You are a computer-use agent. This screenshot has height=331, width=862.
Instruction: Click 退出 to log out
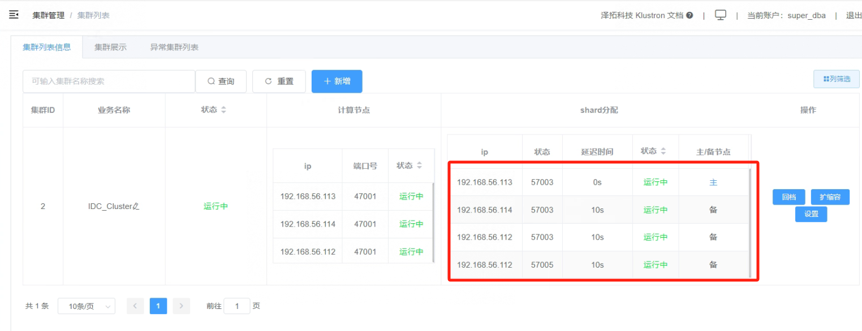tap(854, 15)
